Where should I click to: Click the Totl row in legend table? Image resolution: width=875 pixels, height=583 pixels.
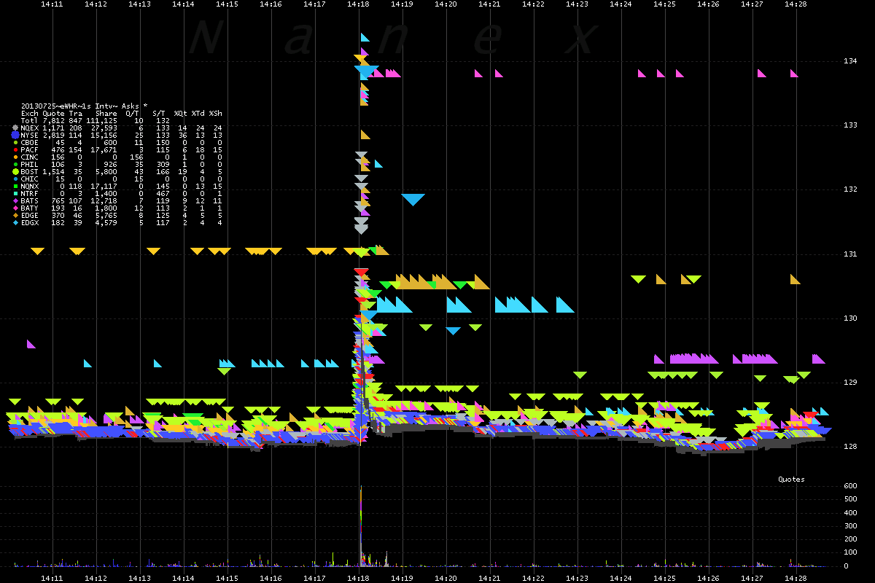[x=29, y=120]
